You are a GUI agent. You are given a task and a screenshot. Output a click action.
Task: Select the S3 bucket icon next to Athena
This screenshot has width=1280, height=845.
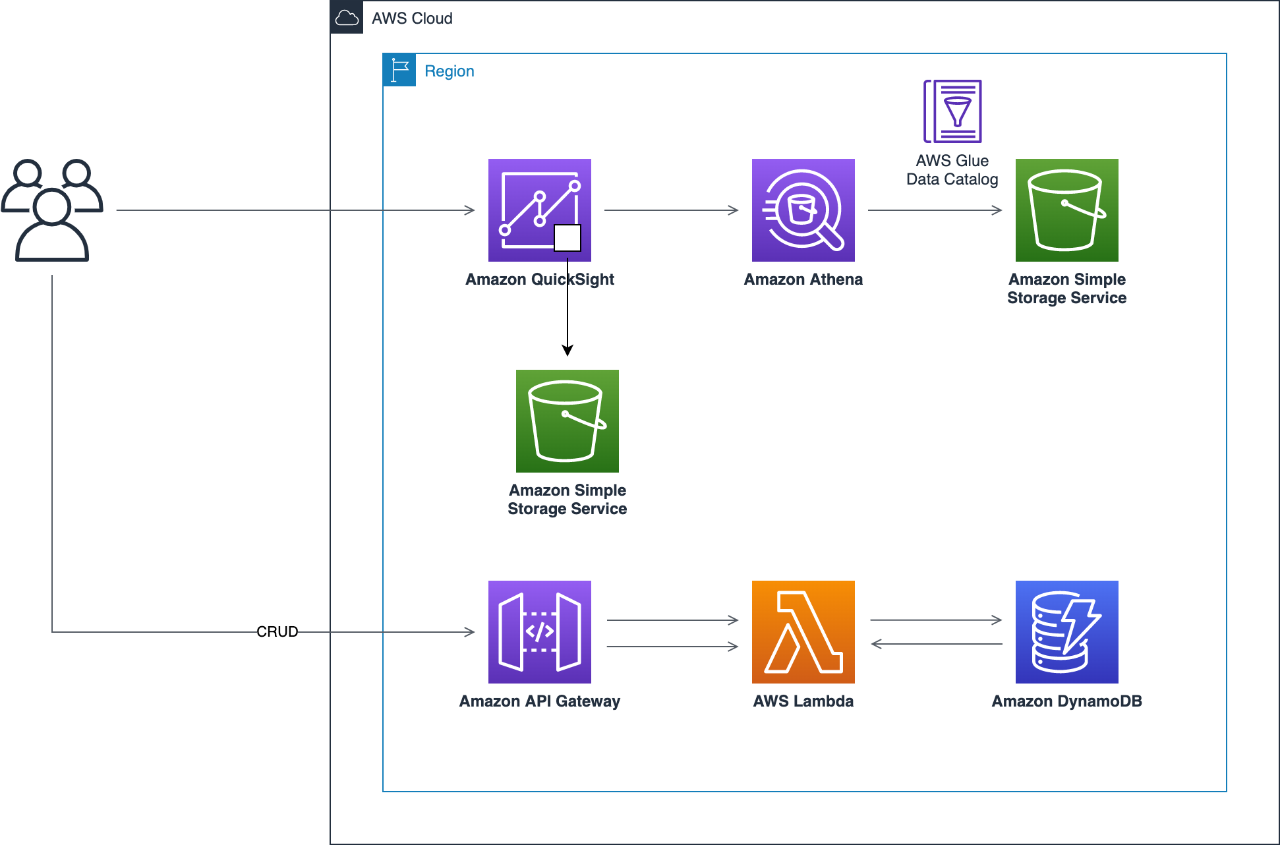click(1066, 210)
